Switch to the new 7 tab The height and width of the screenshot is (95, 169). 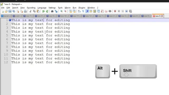[28, 16]
